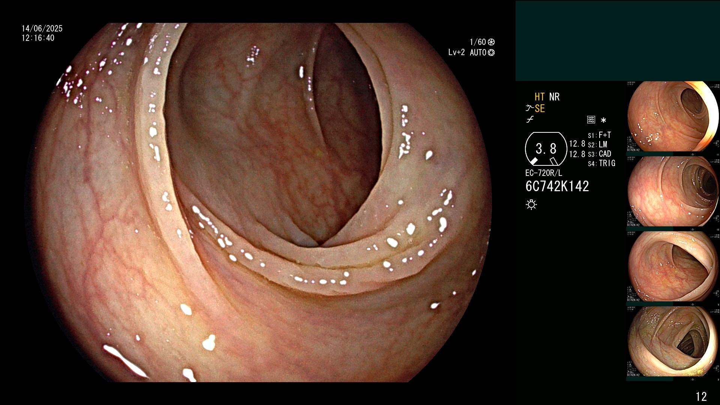720x405 pixels.
Task: Click the sliders settings icon
Action: 591,120
